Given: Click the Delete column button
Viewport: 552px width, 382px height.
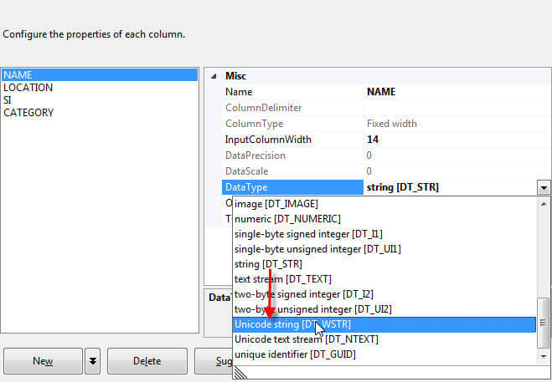Looking at the screenshot, I should 147,361.
